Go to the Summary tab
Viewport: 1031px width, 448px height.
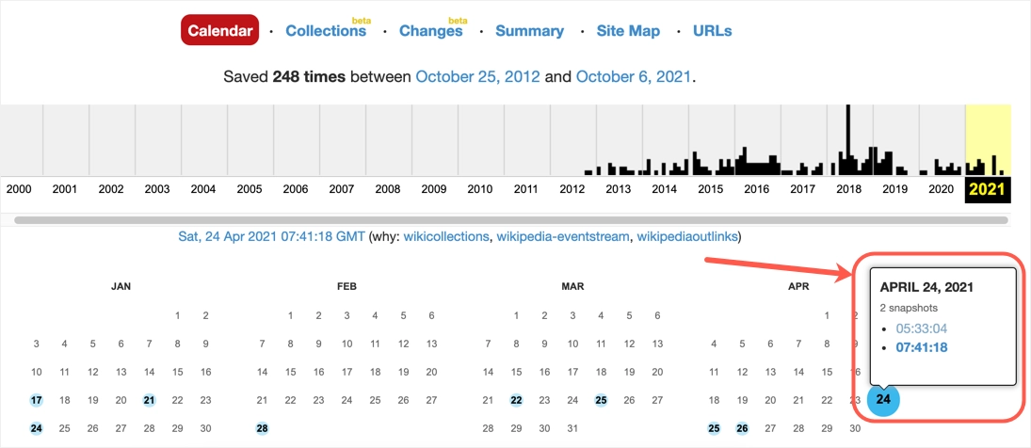[529, 31]
